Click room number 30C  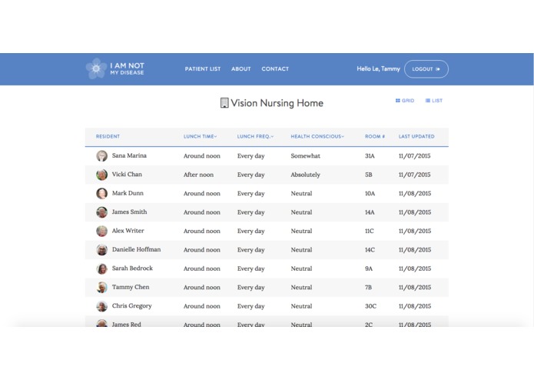pos(370,306)
